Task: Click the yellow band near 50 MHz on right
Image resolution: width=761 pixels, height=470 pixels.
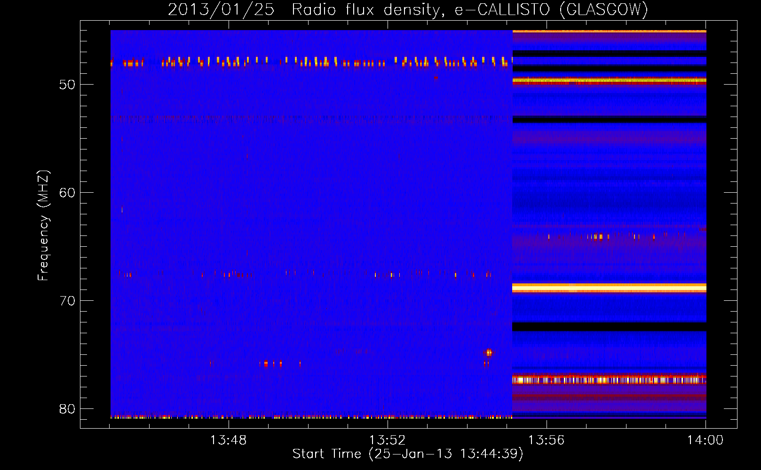Action: pyautogui.click(x=609, y=81)
